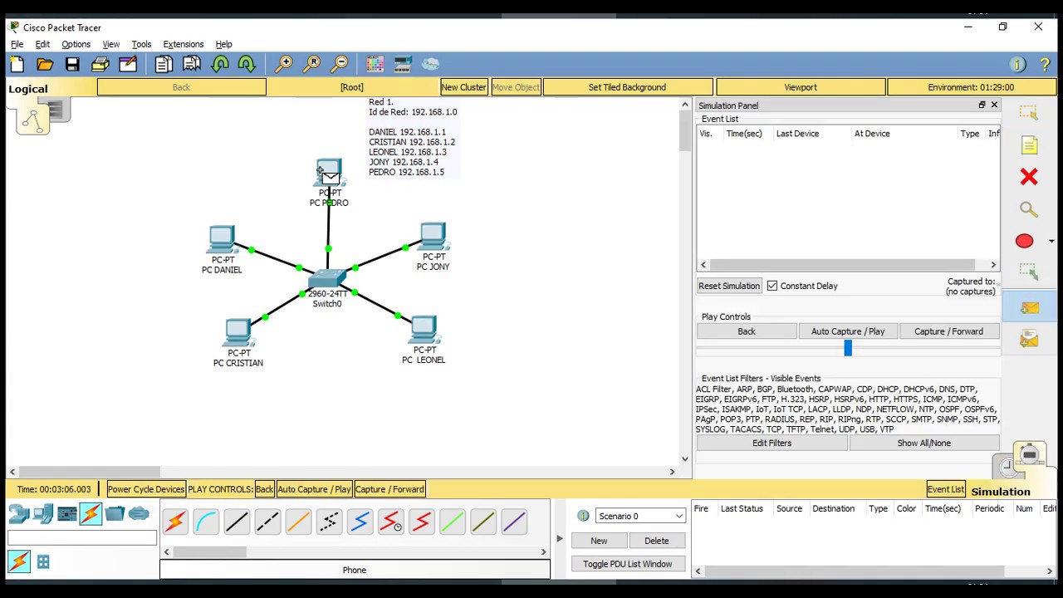Open the custom devices dialog icon
Image resolution: width=1063 pixels, height=598 pixels.
click(x=403, y=64)
